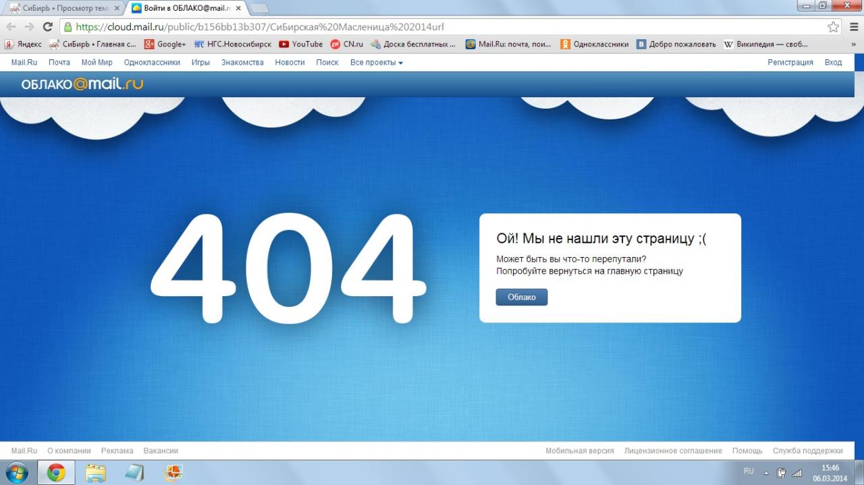Click the Chrome icon in the taskbar

click(56, 472)
